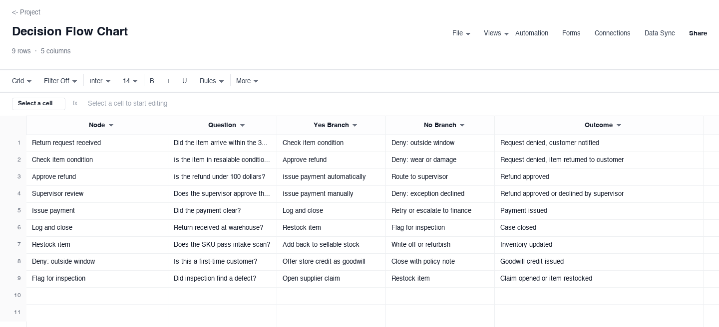Select 'Return received at warehouse?' cell

pos(222,228)
